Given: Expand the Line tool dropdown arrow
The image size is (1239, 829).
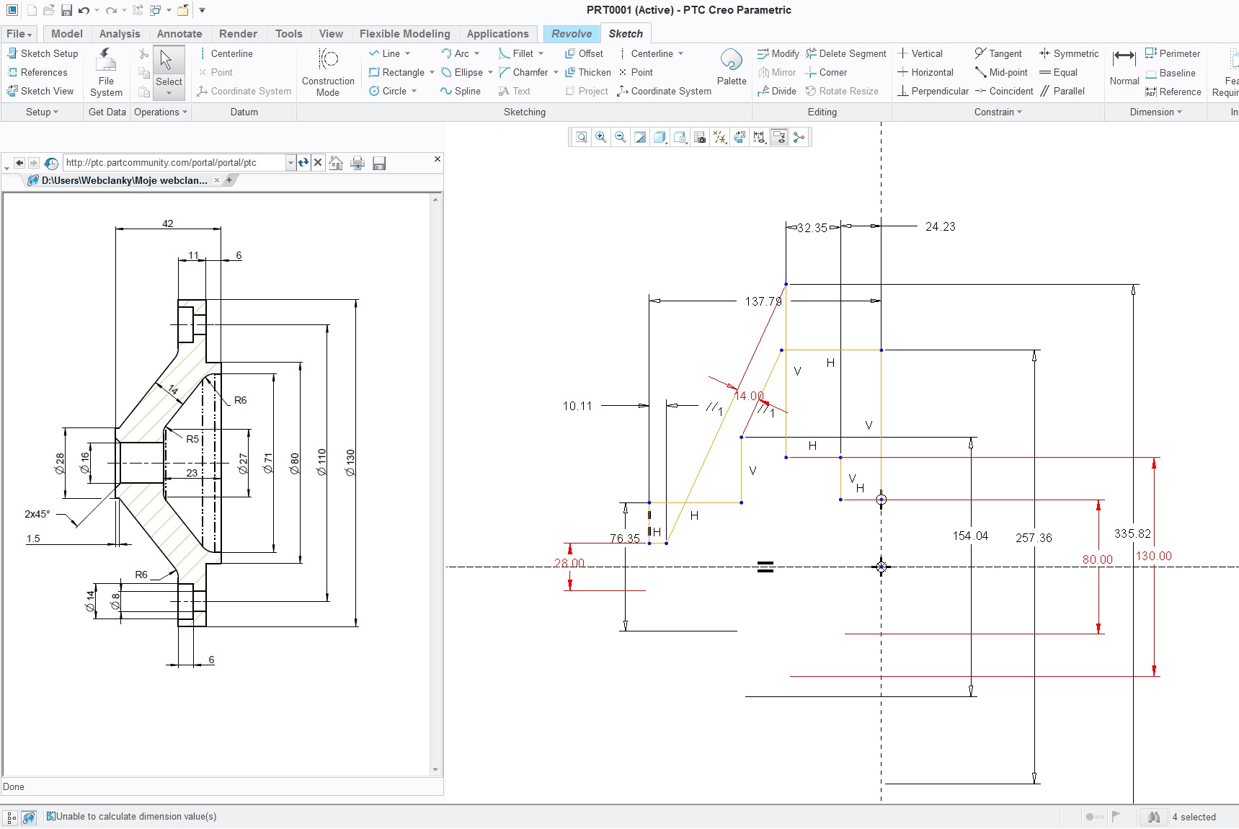Looking at the screenshot, I should pos(407,54).
